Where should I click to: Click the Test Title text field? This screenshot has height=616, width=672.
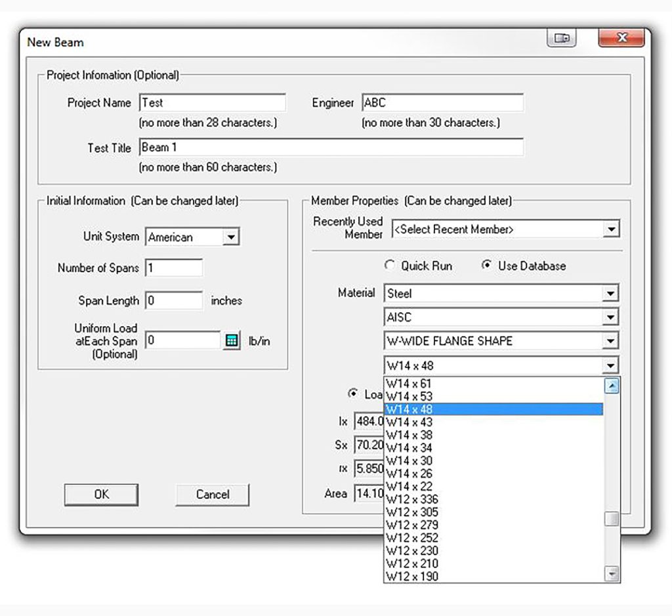click(331, 148)
